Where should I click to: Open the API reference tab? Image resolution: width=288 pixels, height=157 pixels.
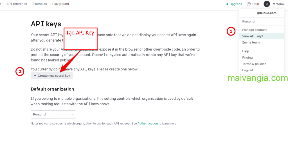point(17,4)
